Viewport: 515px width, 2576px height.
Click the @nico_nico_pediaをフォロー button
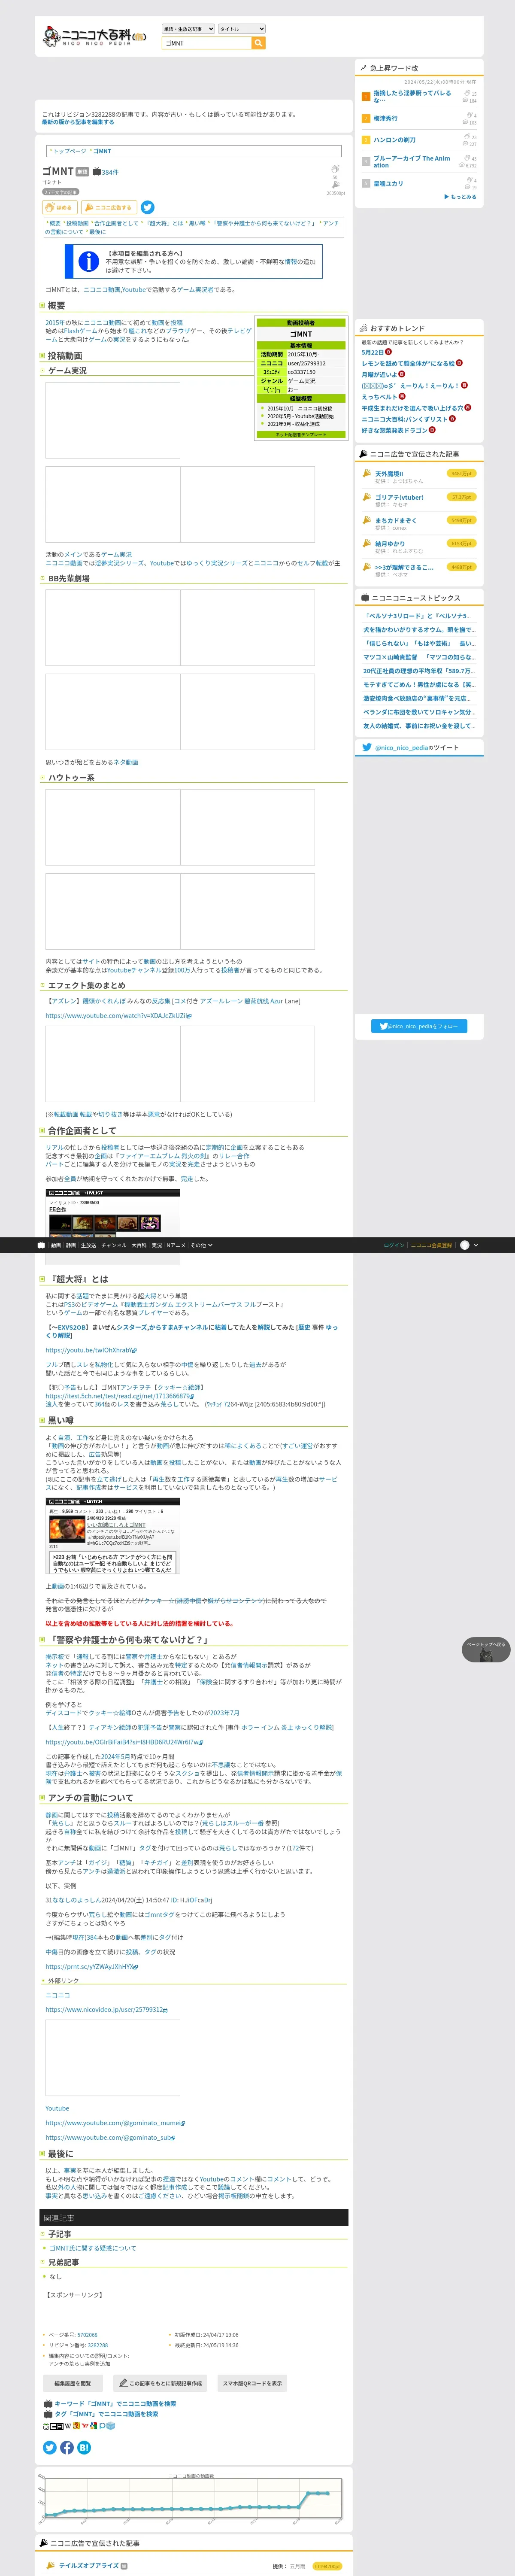[x=419, y=1026]
